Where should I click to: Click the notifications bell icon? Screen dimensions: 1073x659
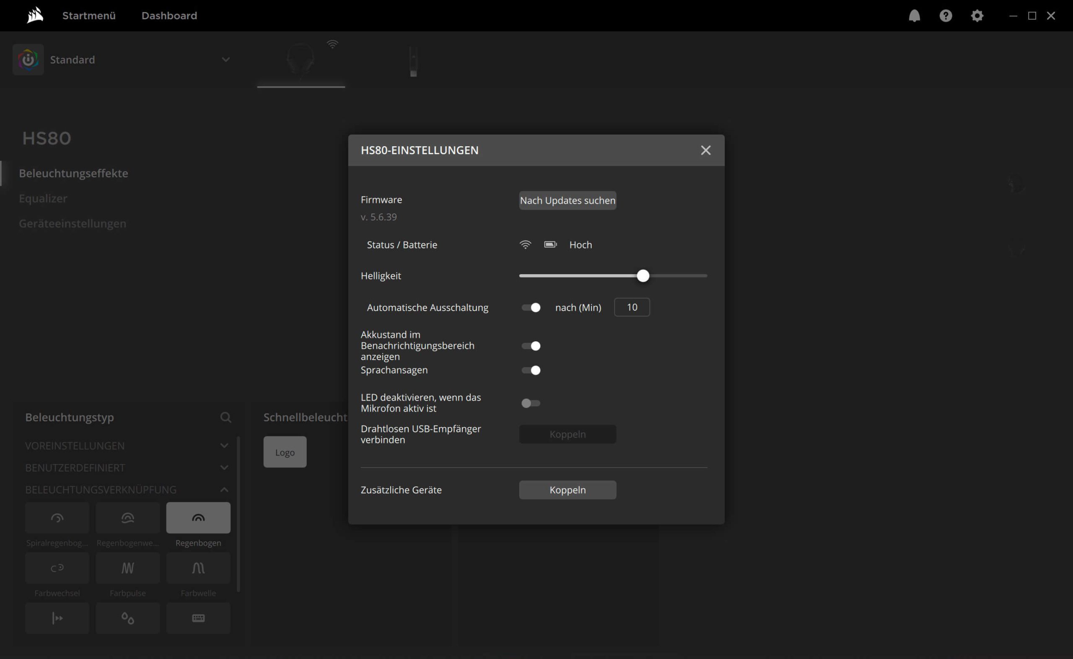[914, 16]
